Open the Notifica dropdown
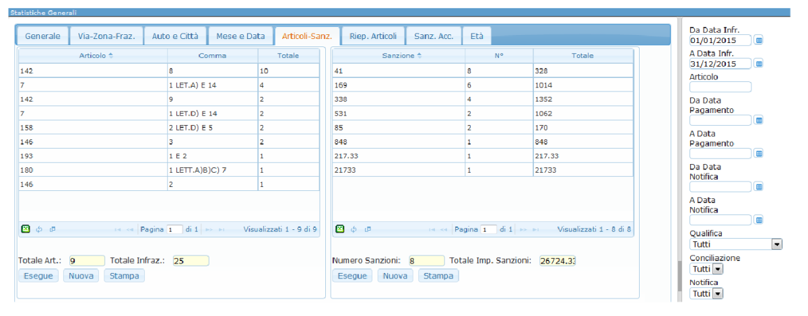 pyautogui.click(x=717, y=294)
